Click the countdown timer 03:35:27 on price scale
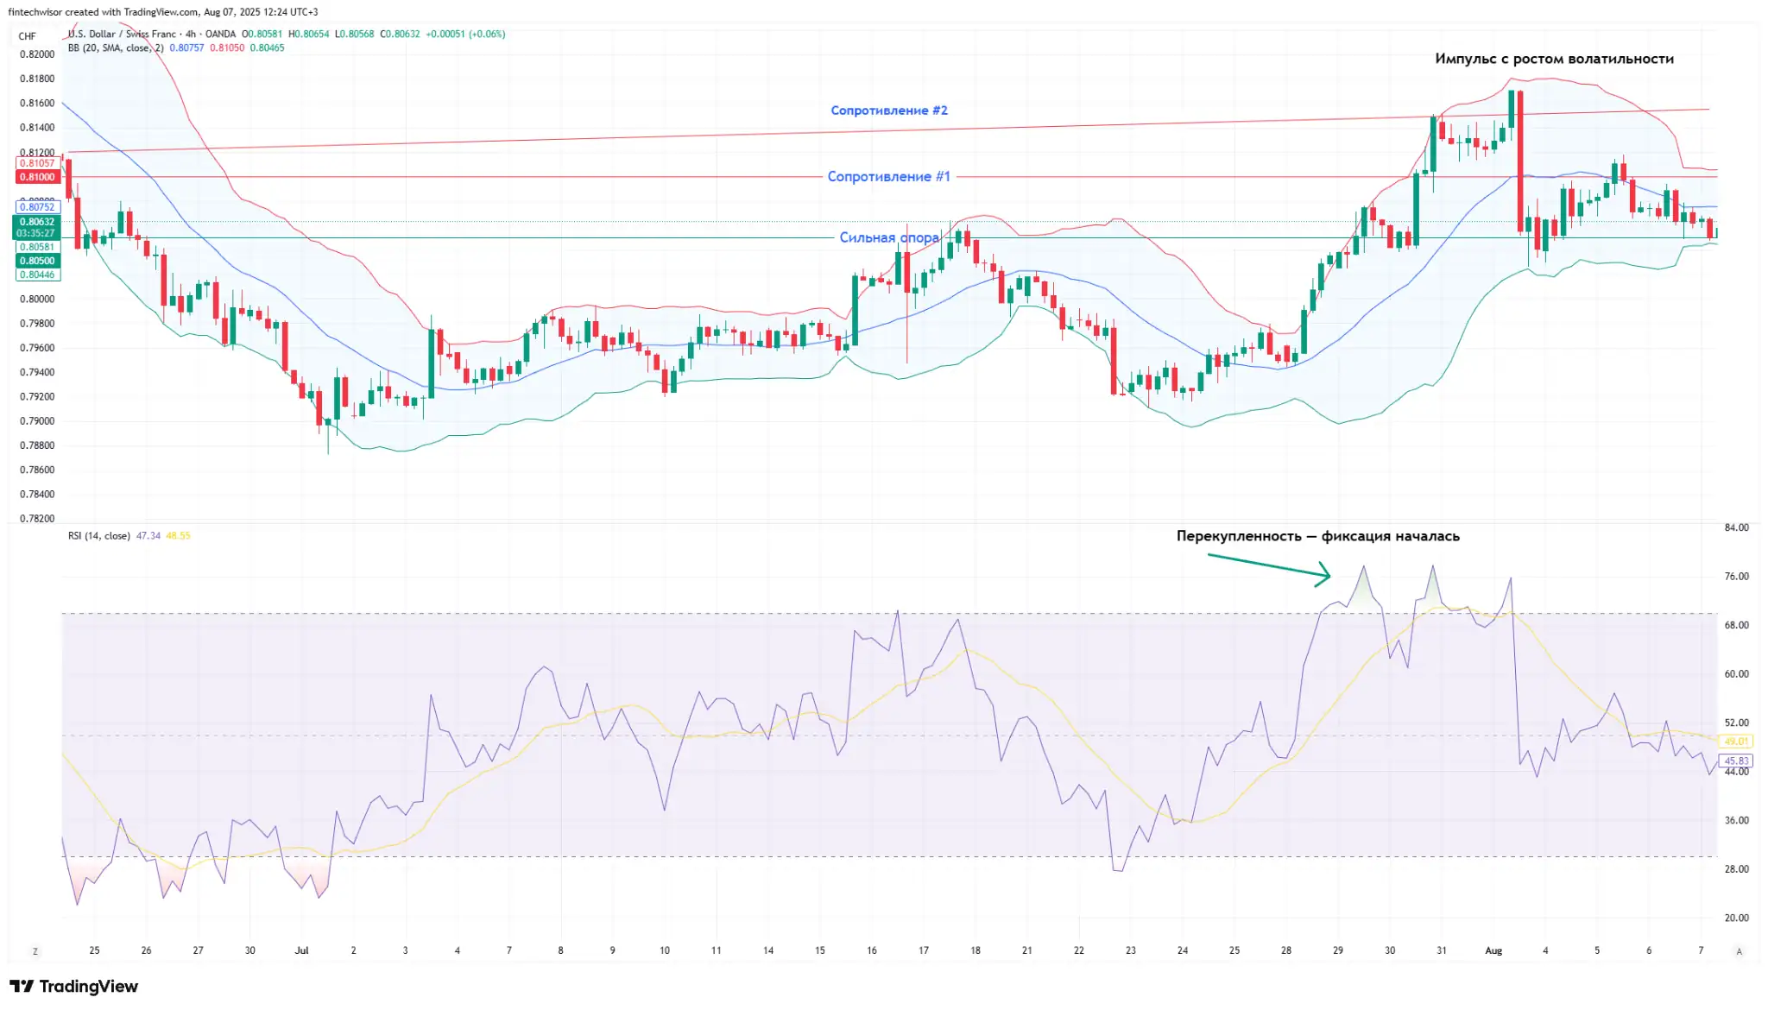1768x1010 pixels. click(x=38, y=232)
